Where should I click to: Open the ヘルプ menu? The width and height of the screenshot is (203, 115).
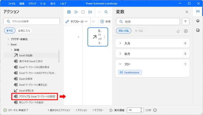coord(63,4)
